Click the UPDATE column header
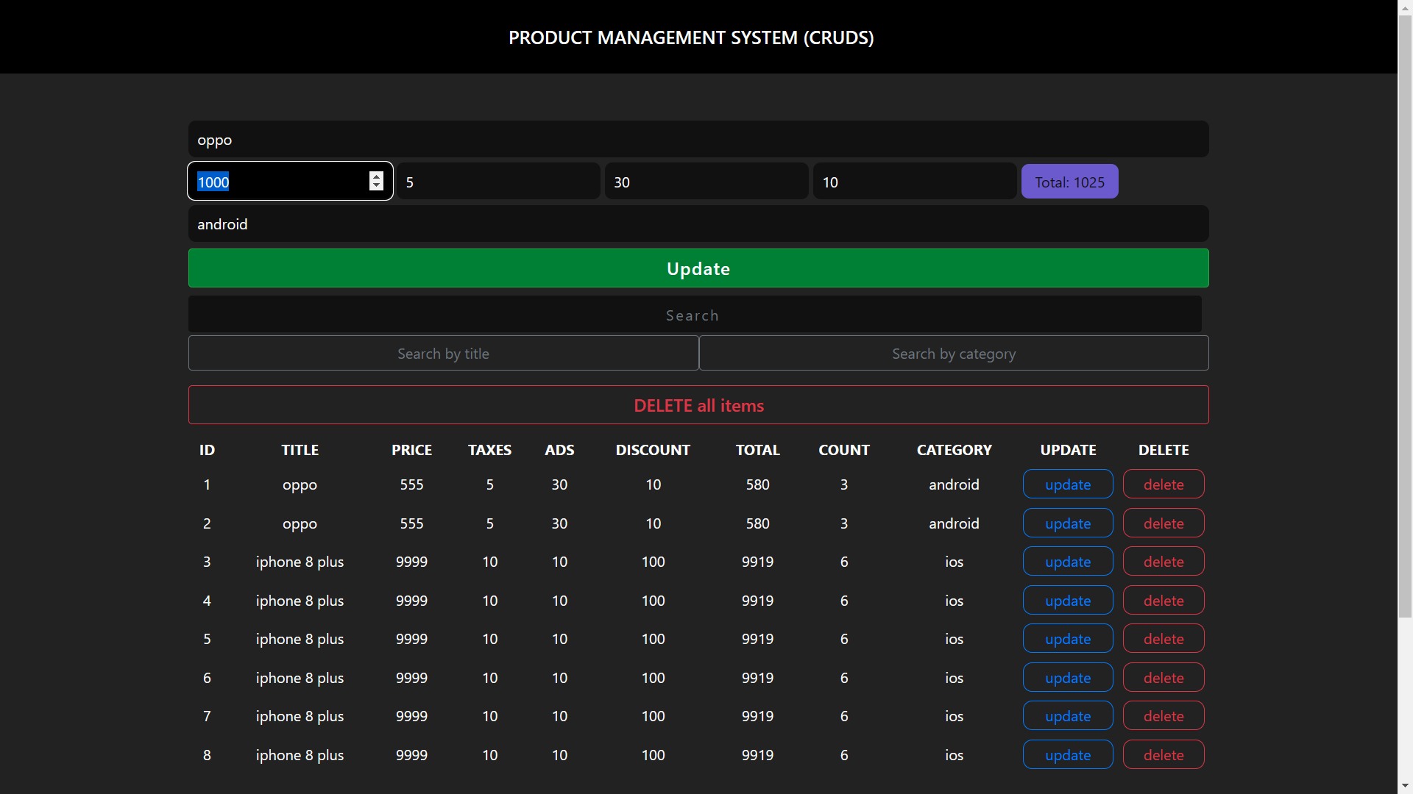 (1068, 450)
